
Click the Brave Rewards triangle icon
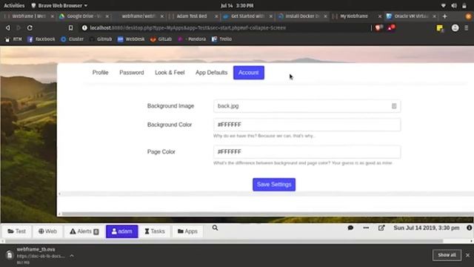pyautogui.click(x=391, y=28)
